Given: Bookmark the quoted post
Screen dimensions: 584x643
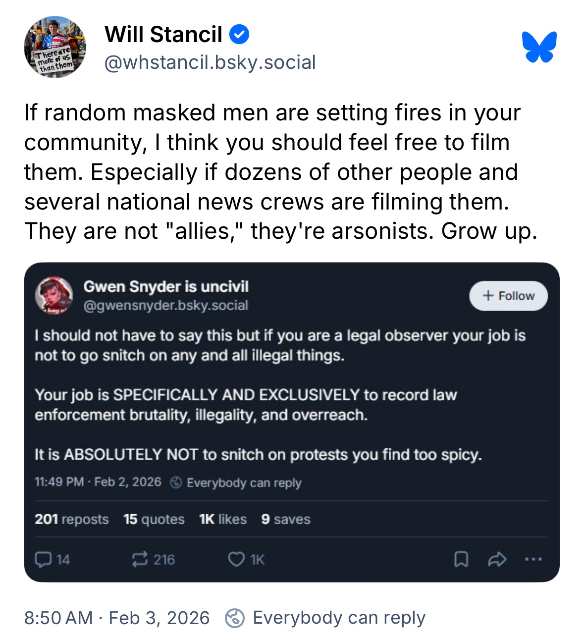Looking at the screenshot, I should click(x=461, y=559).
